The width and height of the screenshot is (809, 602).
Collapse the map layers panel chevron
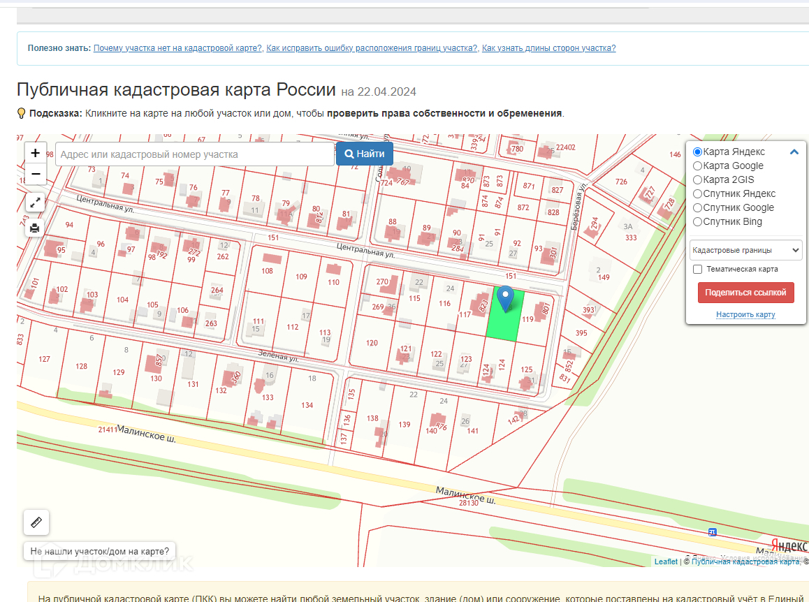click(x=794, y=152)
